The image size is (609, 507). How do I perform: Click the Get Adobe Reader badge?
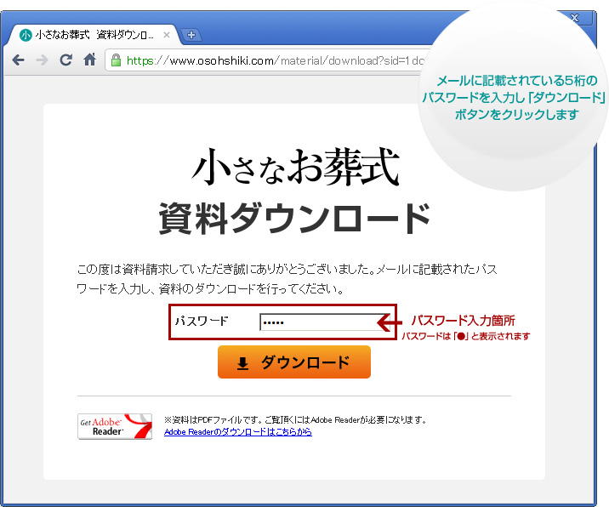[x=115, y=426]
